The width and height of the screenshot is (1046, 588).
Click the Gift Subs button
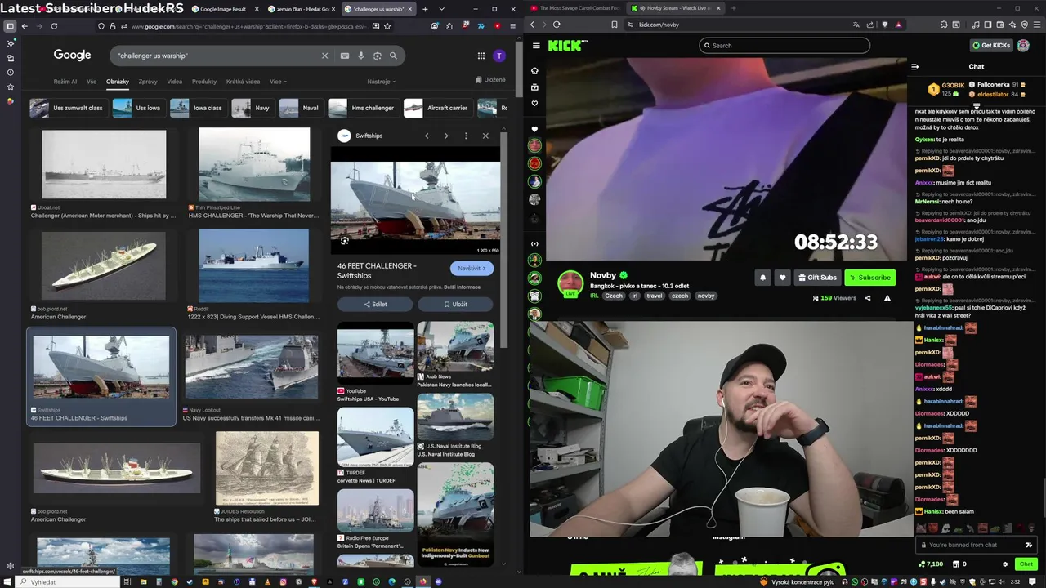(817, 278)
